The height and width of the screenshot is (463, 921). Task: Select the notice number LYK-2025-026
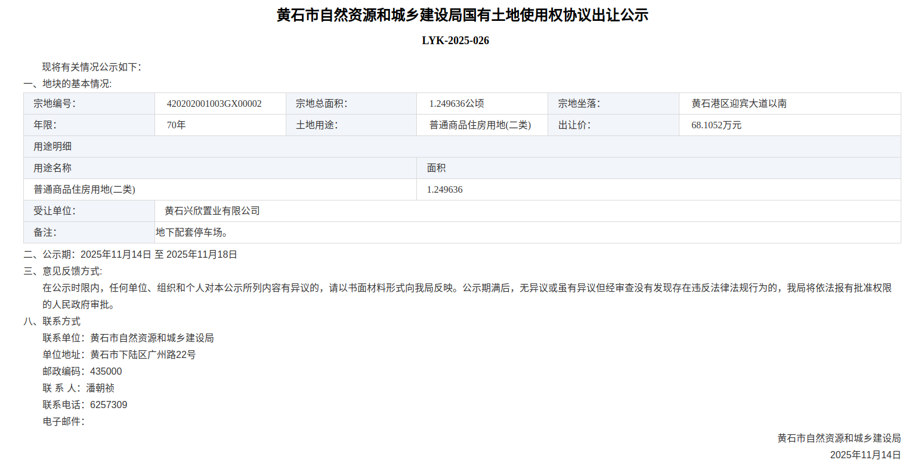455,41
